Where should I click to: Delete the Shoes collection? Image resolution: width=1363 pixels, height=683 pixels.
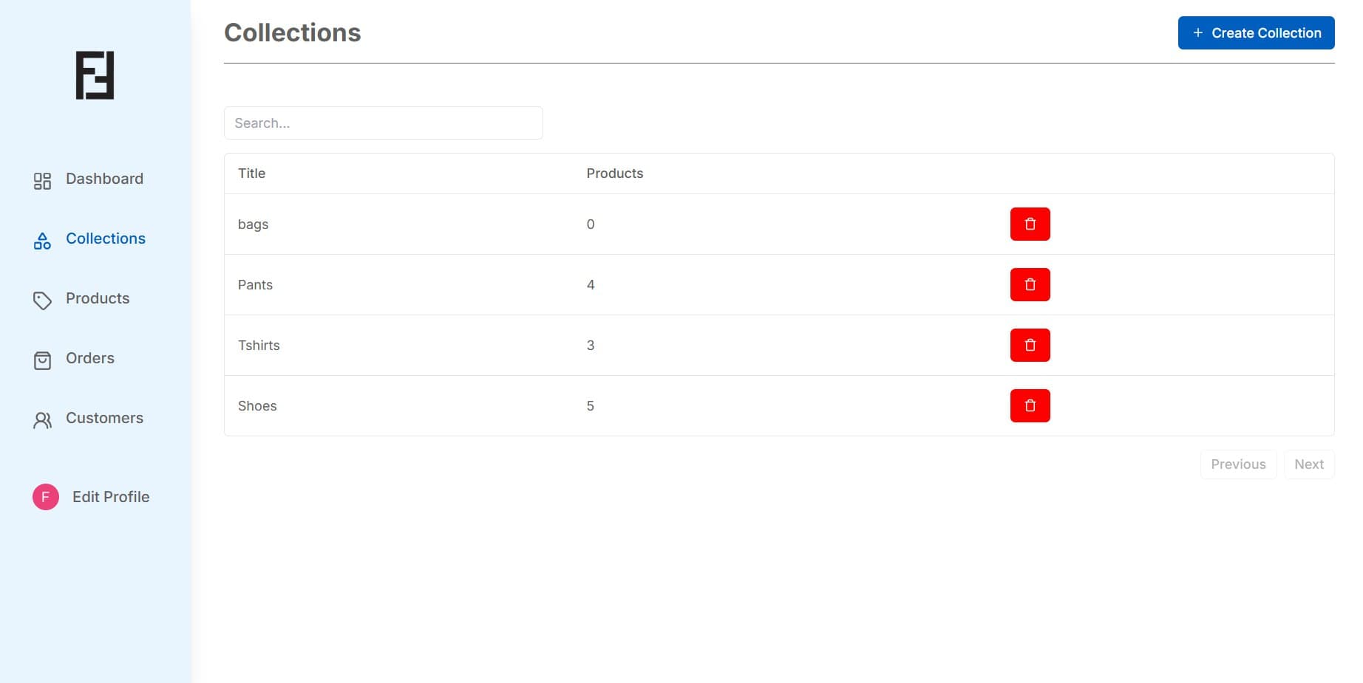pyautogui.click(x=1030, y=405)
